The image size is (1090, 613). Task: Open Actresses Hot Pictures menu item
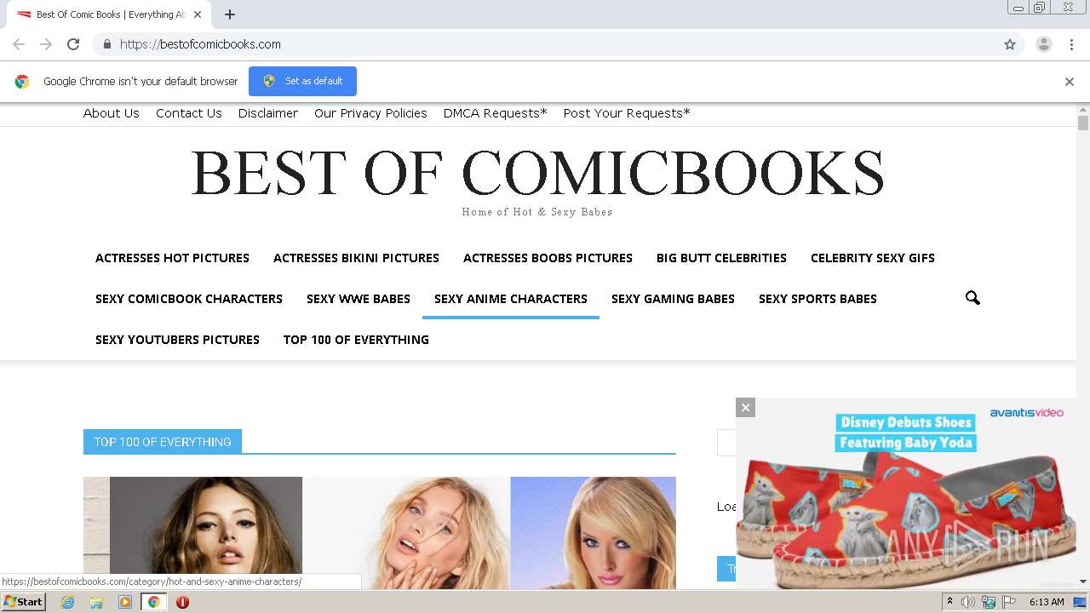pos(172,258)
